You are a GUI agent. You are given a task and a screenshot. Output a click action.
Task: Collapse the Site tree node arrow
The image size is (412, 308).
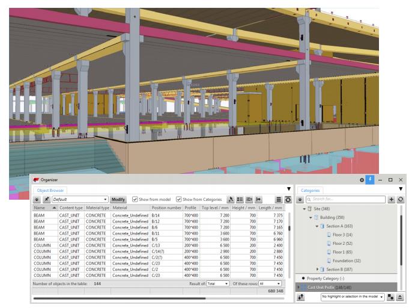pos(304,209)
